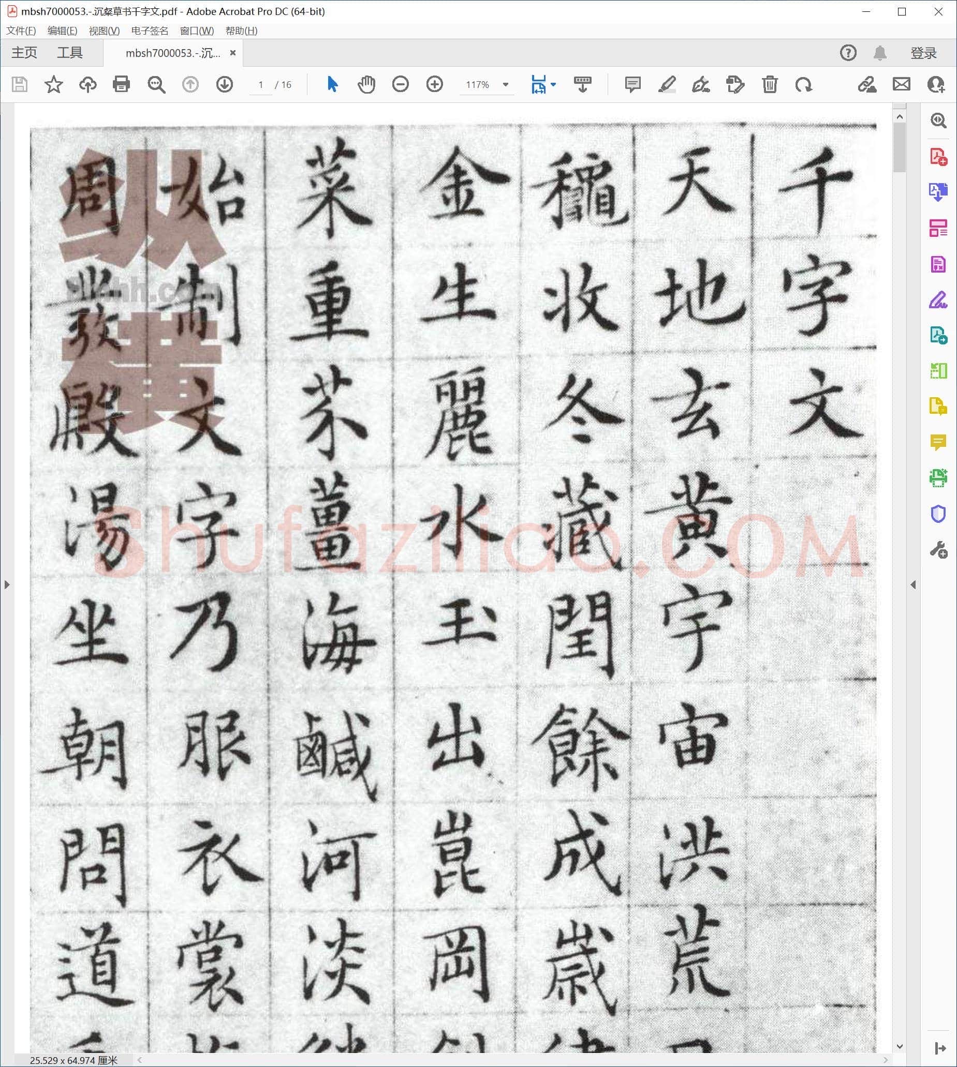
Task: Click the share link icon
Action: [867, 85]
